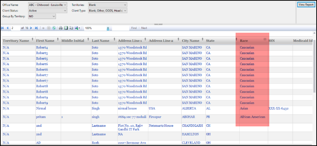Expand the Client Status dropdown
Screen dimensions: 317x146
[x=65, y=11]
